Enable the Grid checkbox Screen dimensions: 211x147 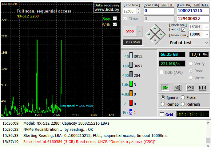click(162, 115)
